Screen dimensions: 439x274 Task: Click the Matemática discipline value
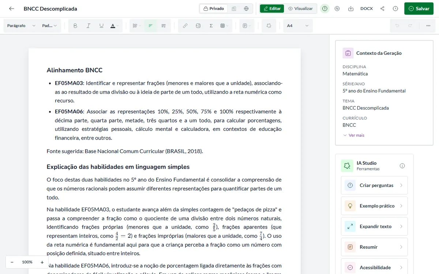[355, 73]
